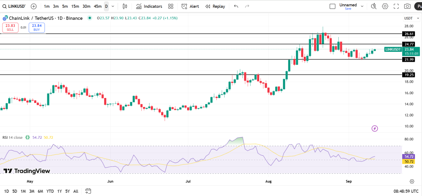Click the green market status dot
This screenshot has height=196, width=422.
pos(89,18)
